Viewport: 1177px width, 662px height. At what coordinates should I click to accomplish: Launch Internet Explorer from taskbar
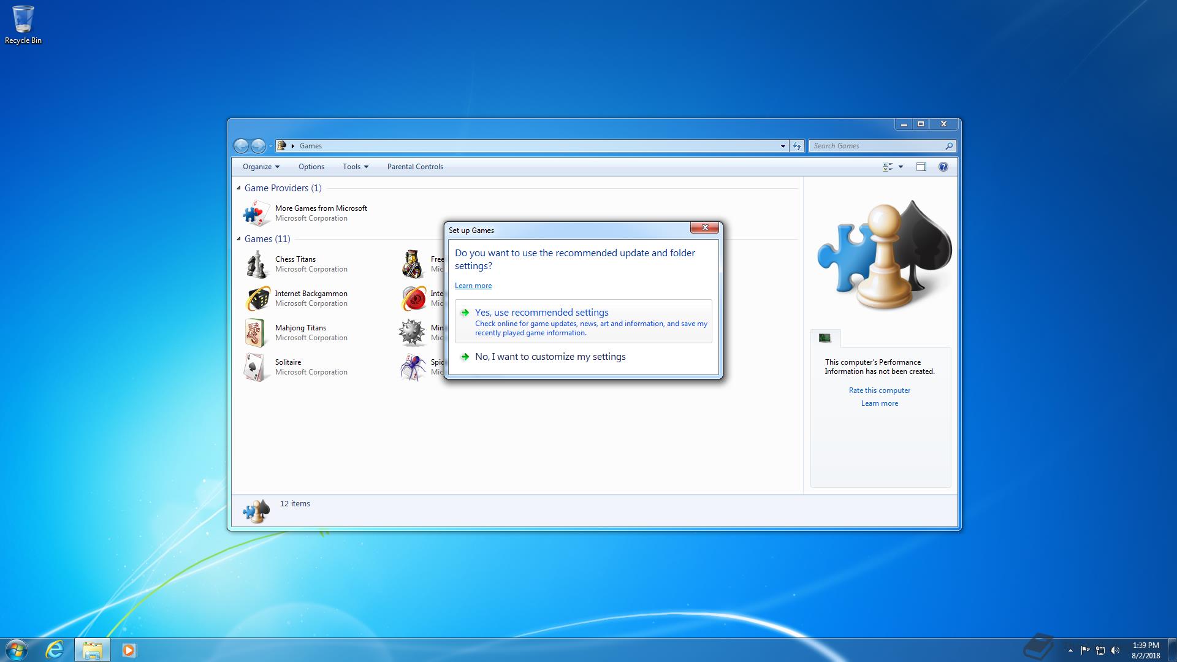pyautogui.click(x=55, y=650)
